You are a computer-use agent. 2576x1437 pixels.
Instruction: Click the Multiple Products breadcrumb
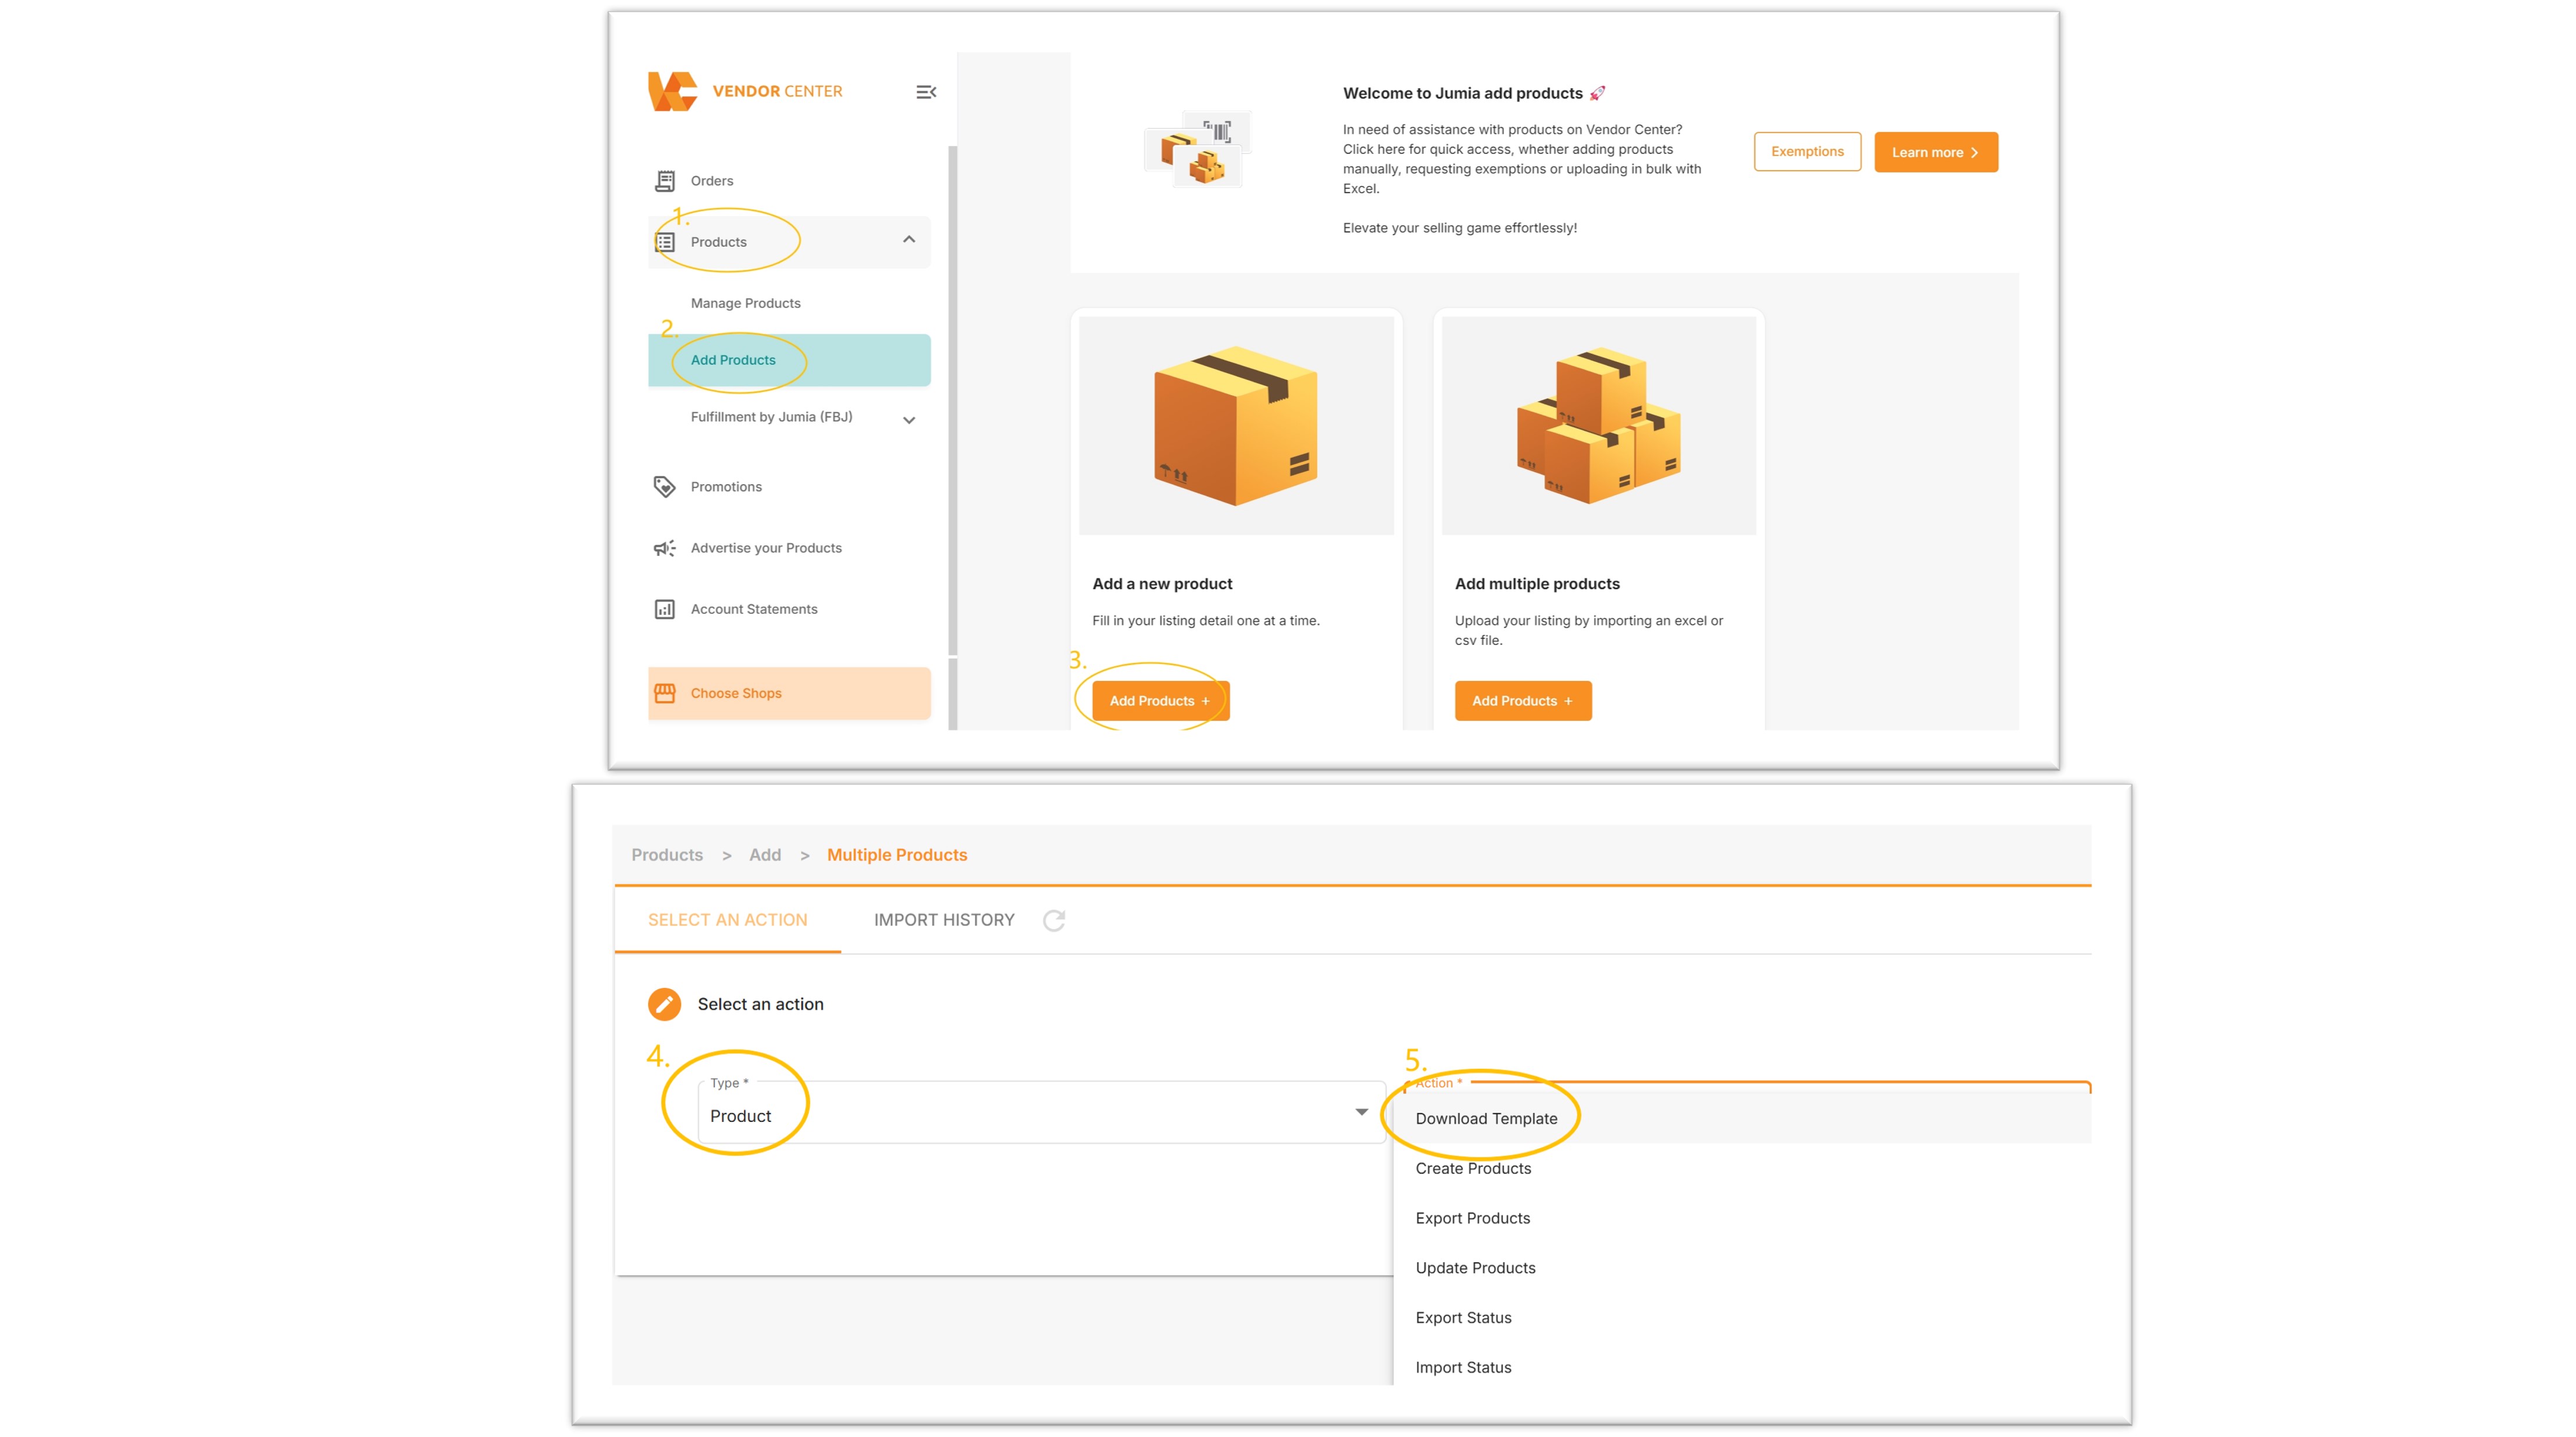(897, 855)
